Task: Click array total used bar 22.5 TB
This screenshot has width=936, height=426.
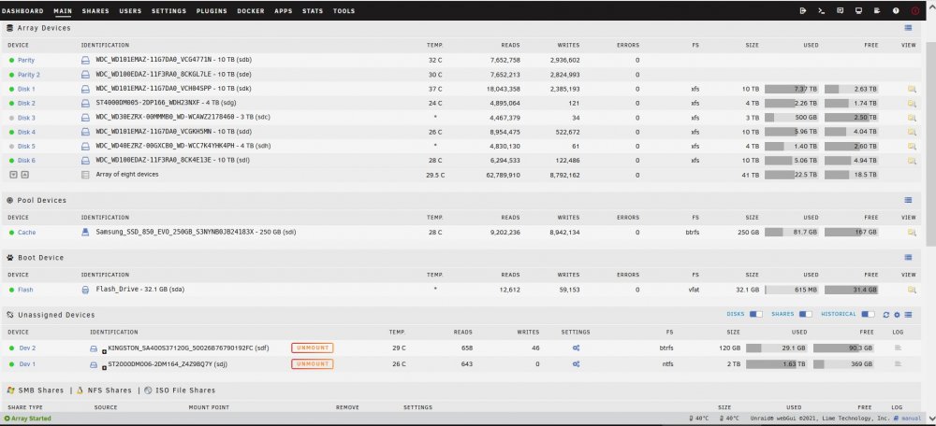Action: click(792, 175)
